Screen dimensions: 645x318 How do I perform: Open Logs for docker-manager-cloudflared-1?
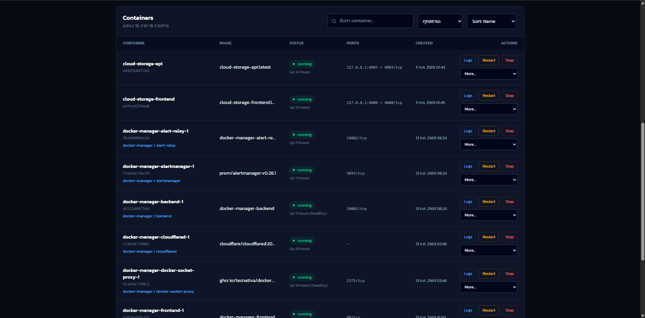point(468,237)
